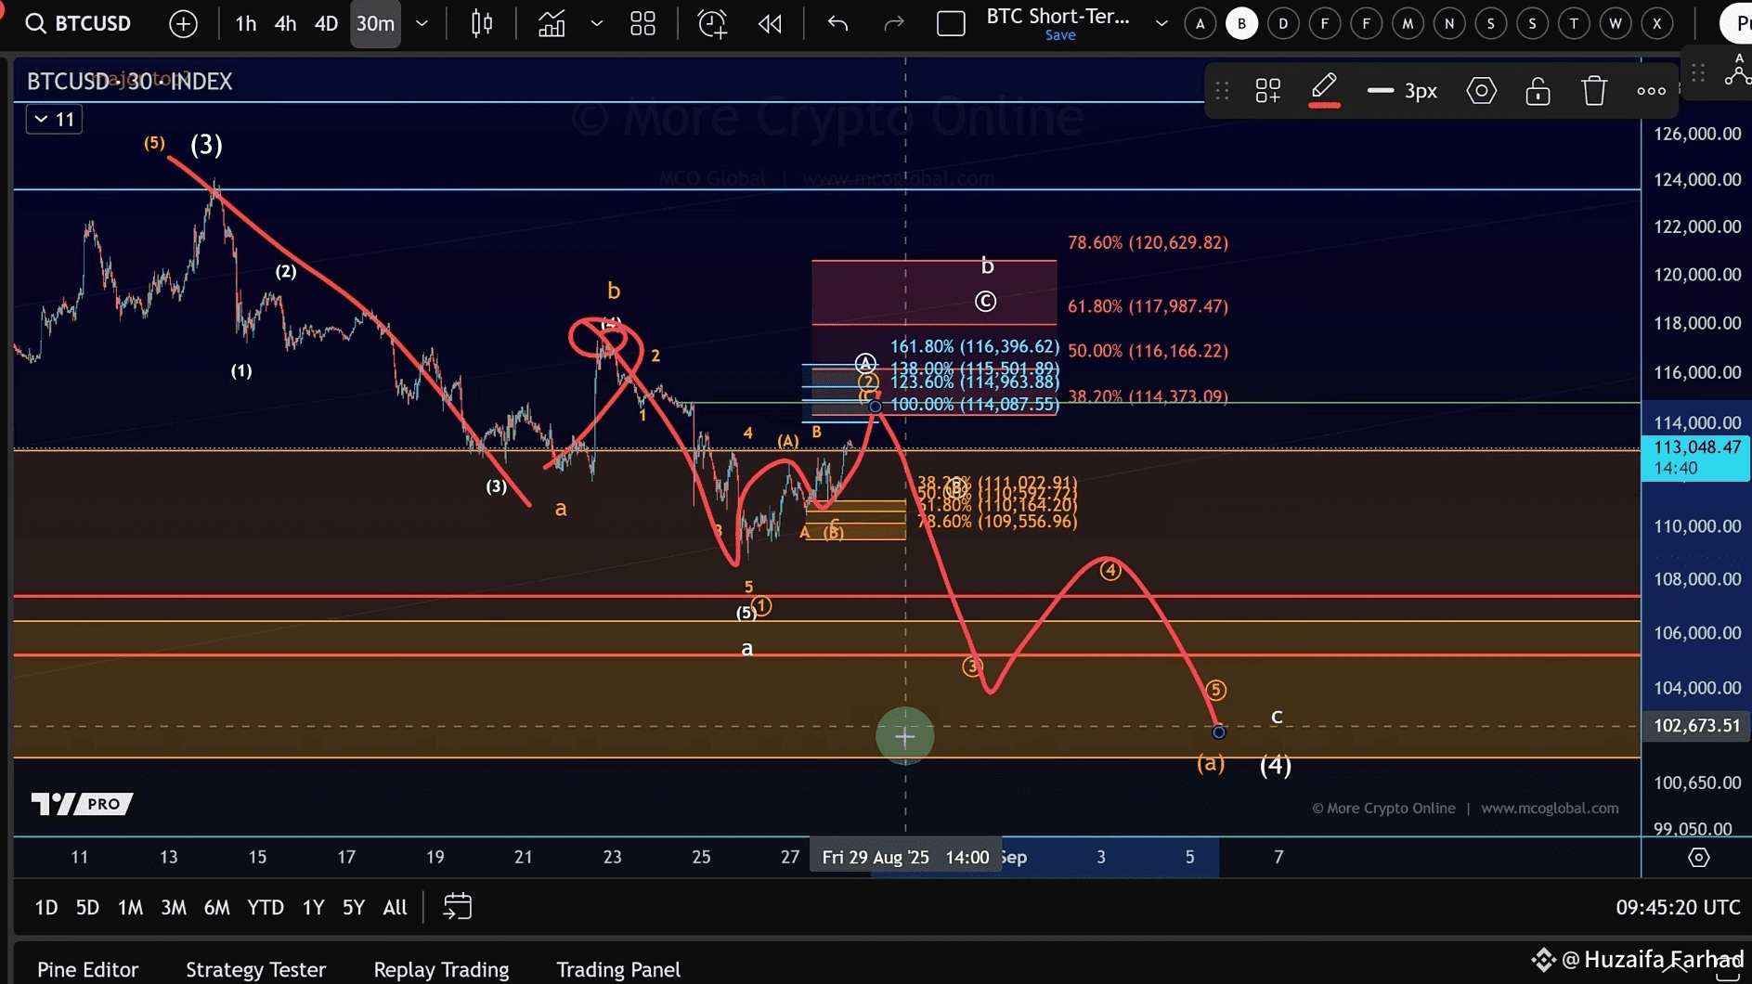The width and height of the screenshot is (1752, 984).
Task: Select the path endpoint near wave c
Action: point(1218,732)
